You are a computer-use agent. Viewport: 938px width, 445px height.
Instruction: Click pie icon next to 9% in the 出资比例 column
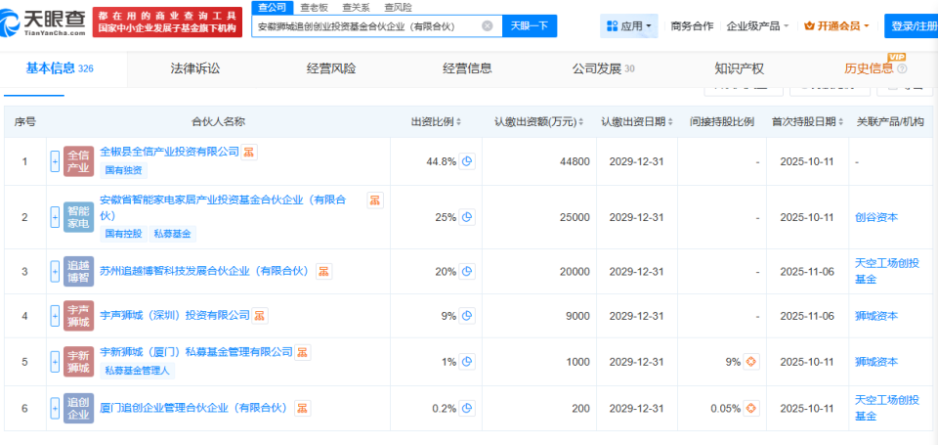(x=467, y=316)
